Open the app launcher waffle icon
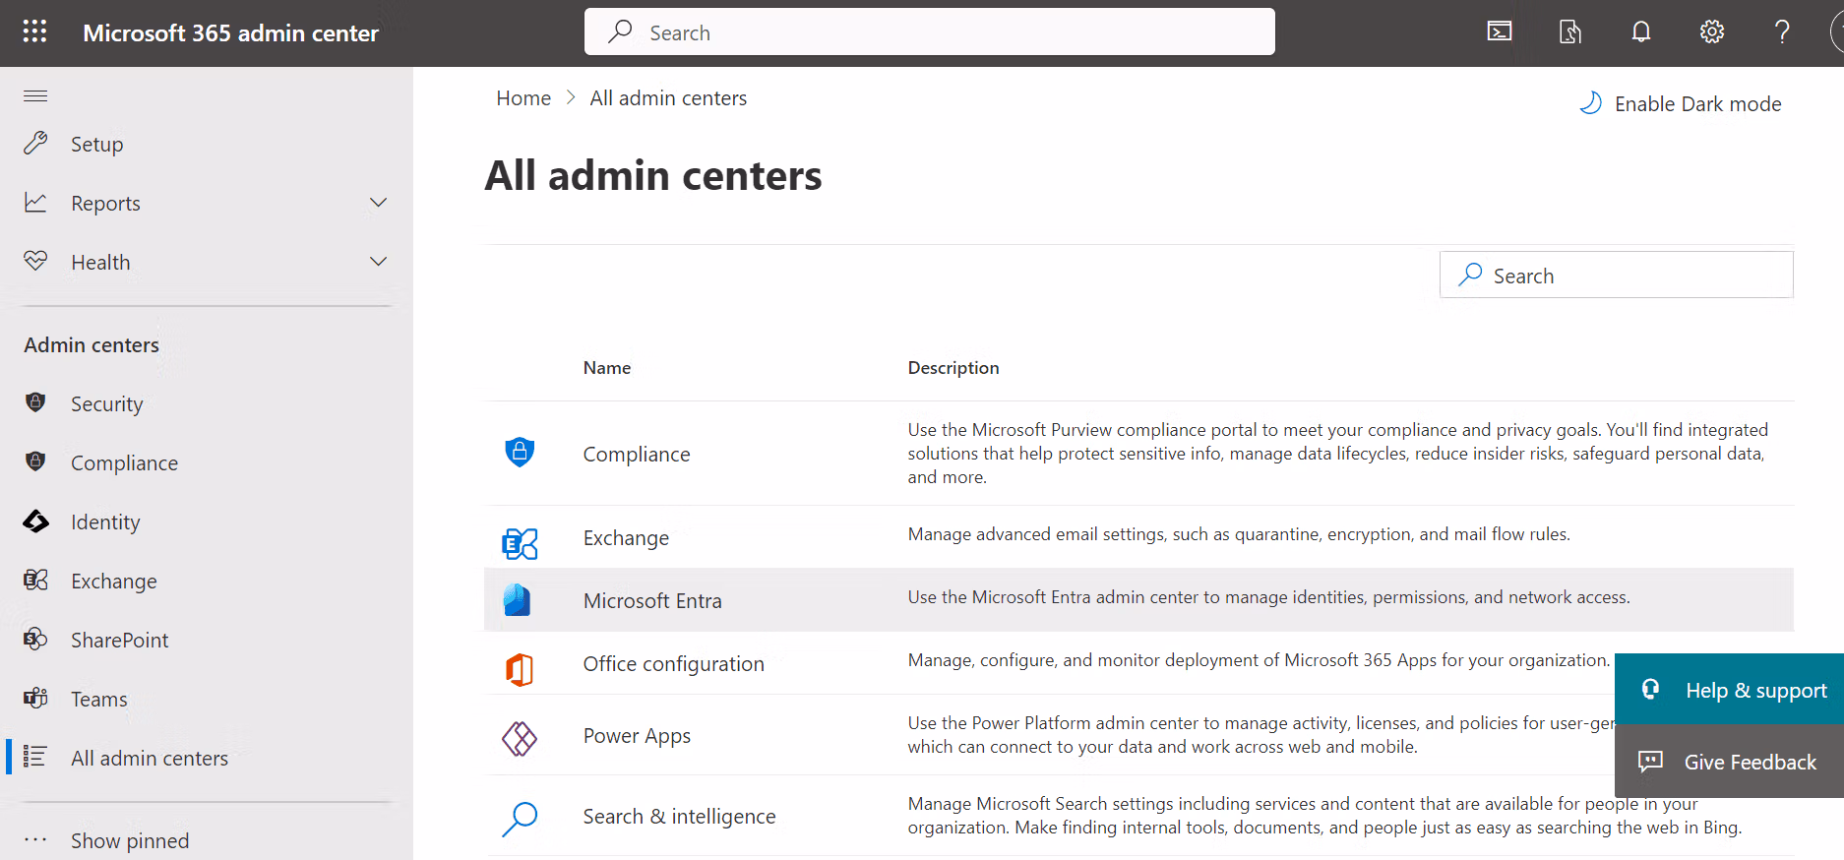Screen dimensions: 1844x860 (x=34, y=31)
